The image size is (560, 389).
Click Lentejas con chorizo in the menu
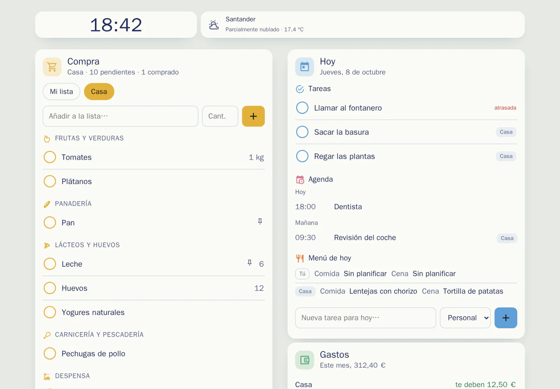pyautogui.click(x=383, y=291)
